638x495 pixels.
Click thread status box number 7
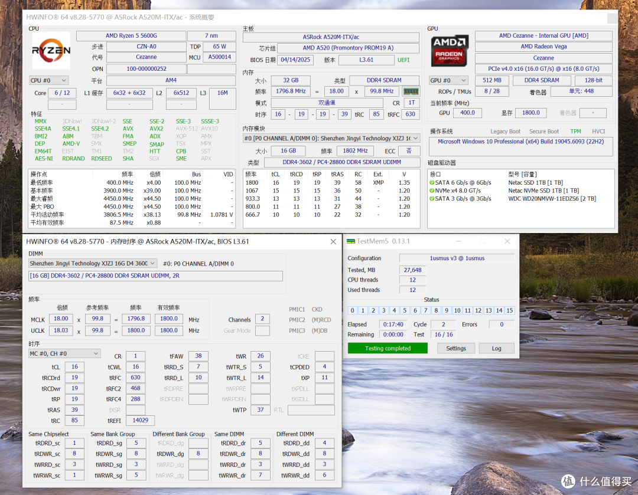[x=425, y=310]
